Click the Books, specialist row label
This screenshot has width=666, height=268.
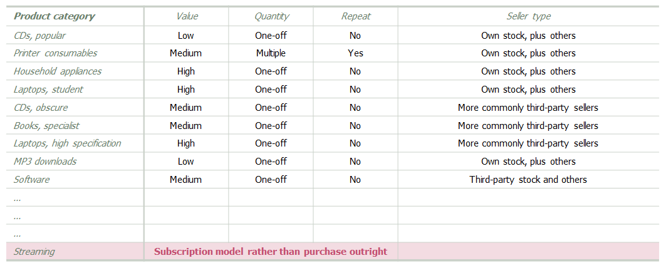(46, 126)
